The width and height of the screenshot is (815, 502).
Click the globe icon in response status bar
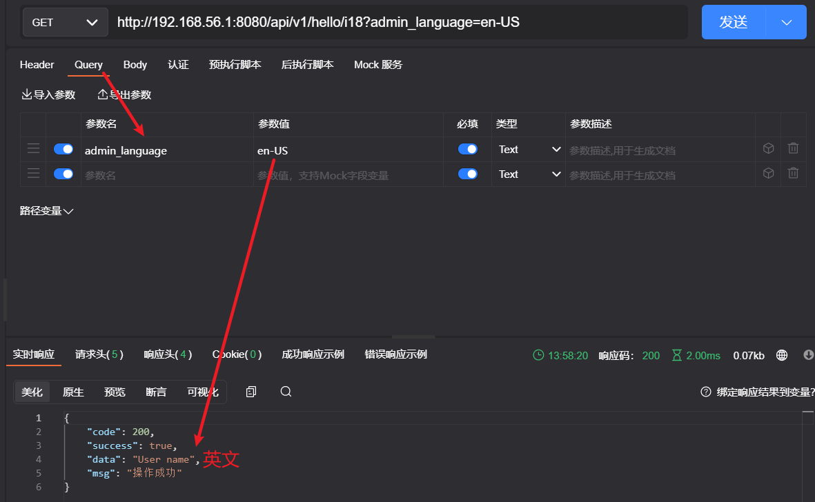pyautogui.click(x=782, y=355)
